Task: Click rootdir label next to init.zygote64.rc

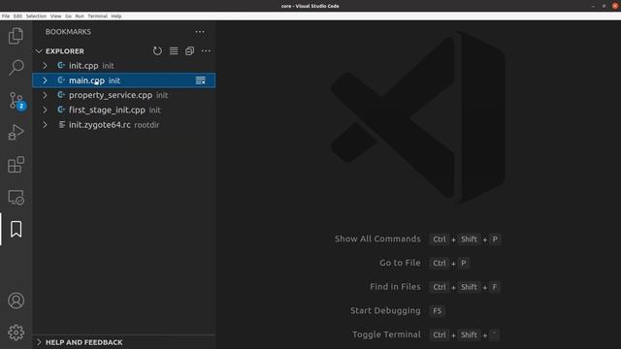Action: pos(147,125)
